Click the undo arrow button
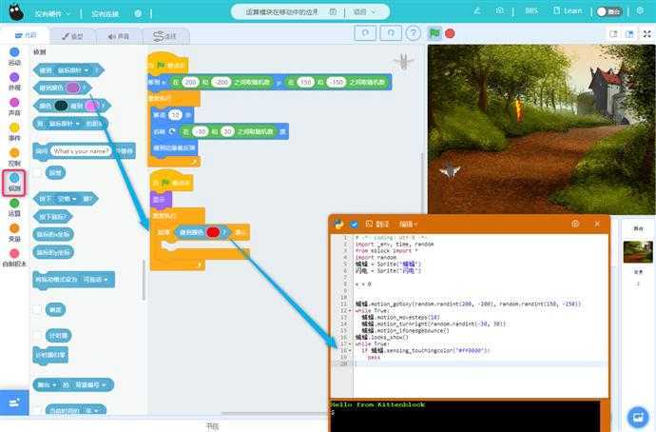 (x=365, y=33)
